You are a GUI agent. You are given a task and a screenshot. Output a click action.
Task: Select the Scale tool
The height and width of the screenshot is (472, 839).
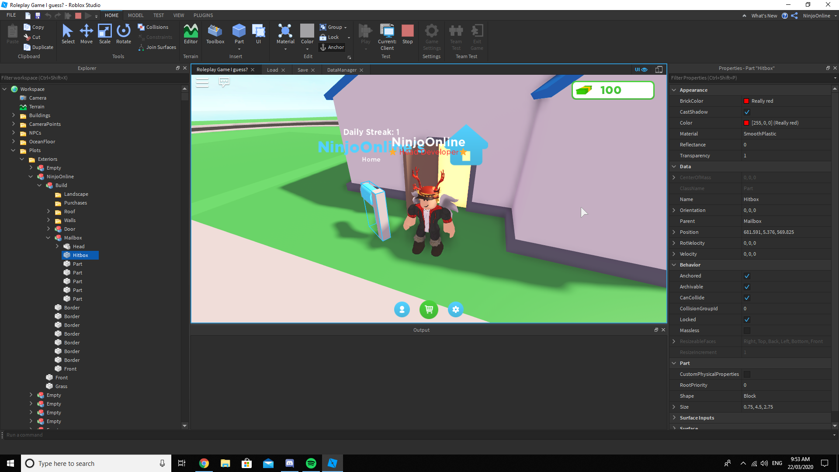click(104, 34)
